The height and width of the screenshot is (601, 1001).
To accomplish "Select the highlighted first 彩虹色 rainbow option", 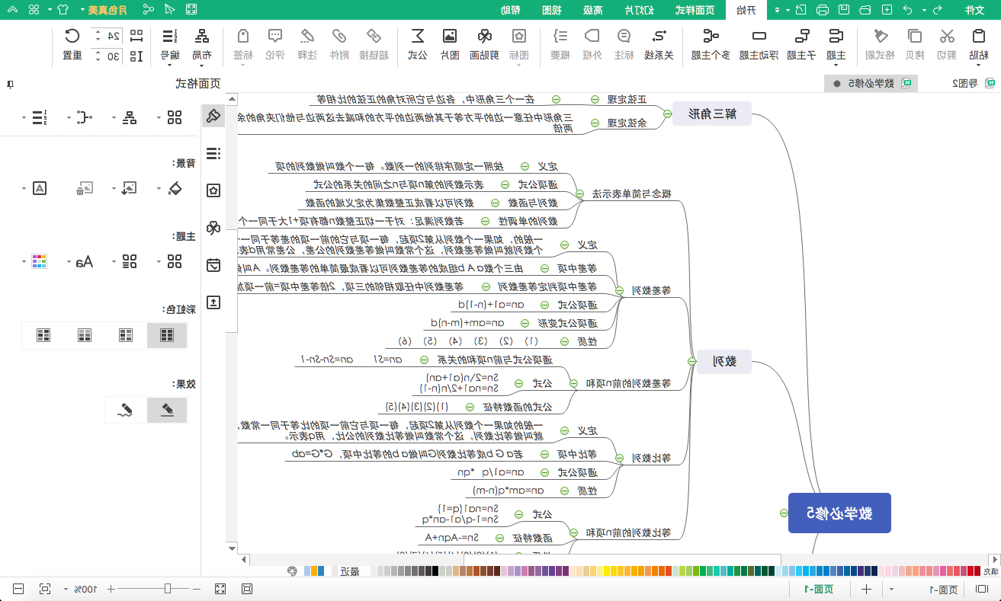I will click(x=166, y=335).
